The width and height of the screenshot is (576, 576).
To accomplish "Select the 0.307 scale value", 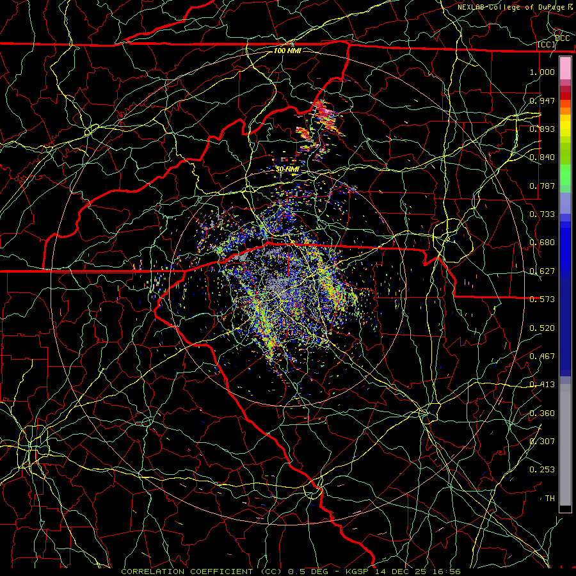I will click(542, 442).
